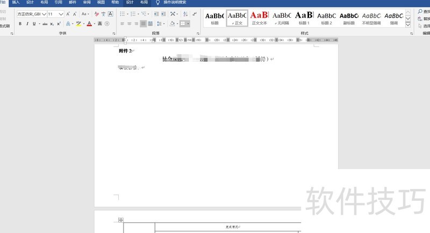This screenshot has width=430, height=233.
Task: Open Font dialog launcher
Action: (114, 33)
